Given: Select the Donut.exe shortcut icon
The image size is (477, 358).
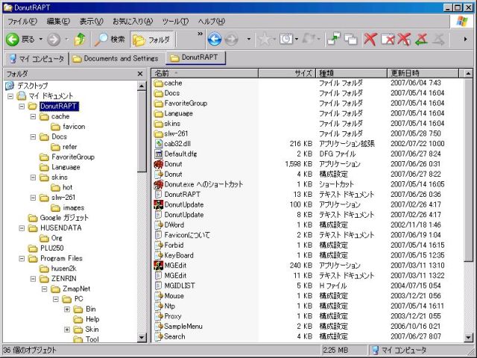Looking at the screenshot, I should coord(159,184).
